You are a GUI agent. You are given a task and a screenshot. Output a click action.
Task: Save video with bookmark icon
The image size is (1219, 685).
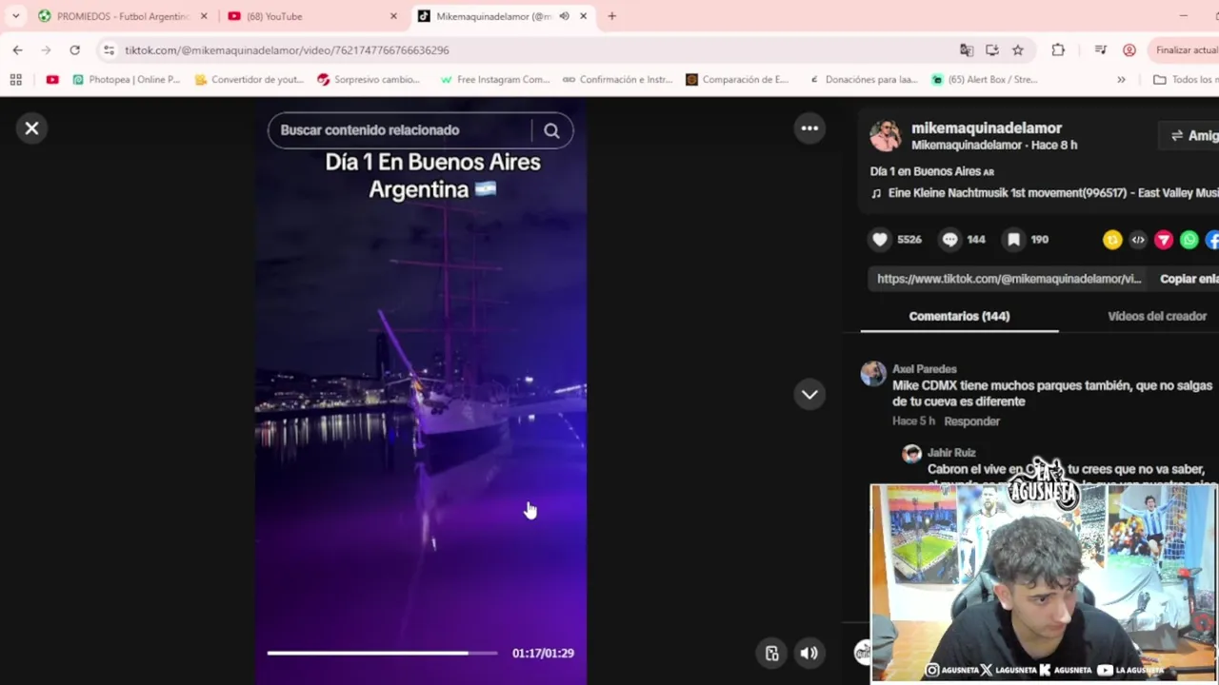(x=1014, y=240)
